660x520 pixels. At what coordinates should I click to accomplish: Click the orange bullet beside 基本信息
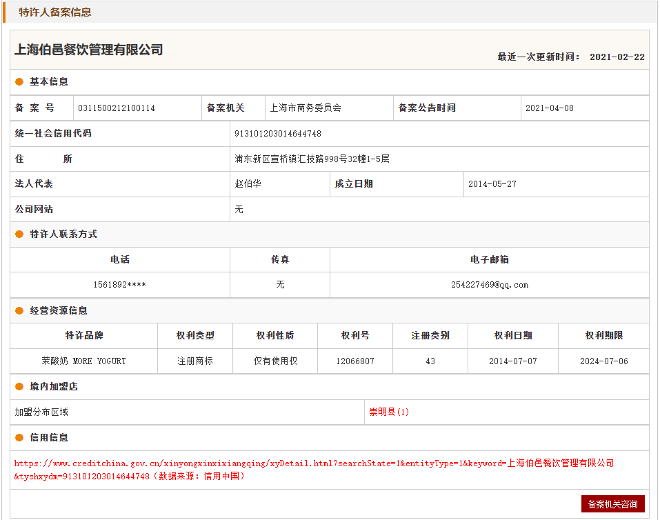click(x=19, y=82)
